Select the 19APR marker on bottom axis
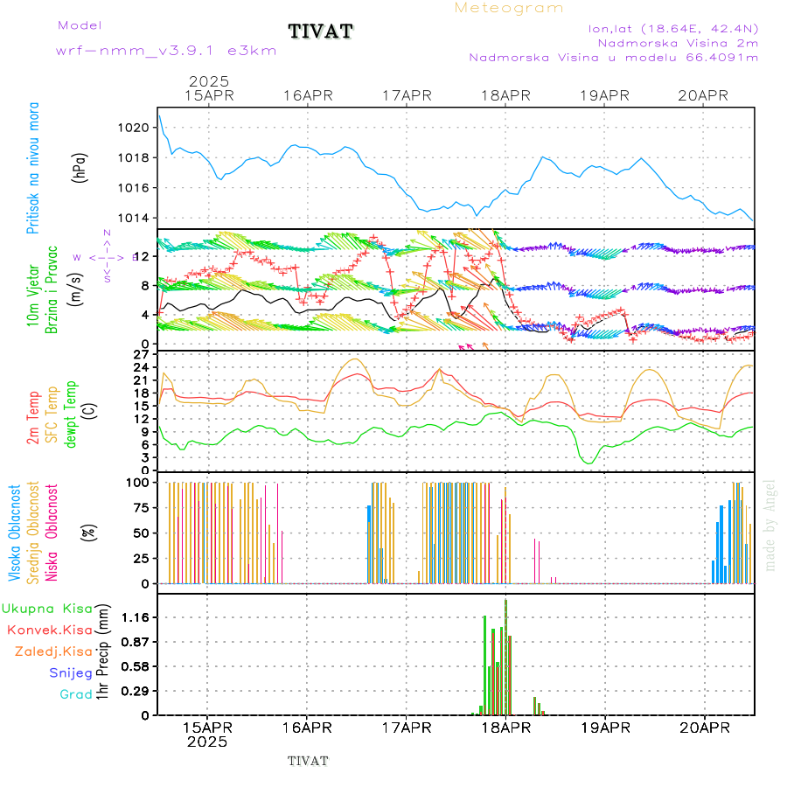Image resolution: width=787 pixels, height=787 pixels. (604, 727)
